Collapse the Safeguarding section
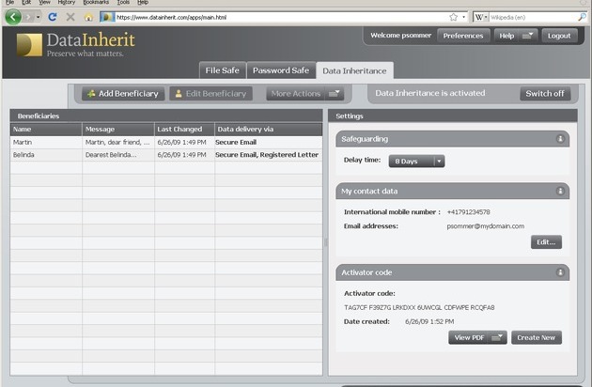 click(x=560, y=138)
